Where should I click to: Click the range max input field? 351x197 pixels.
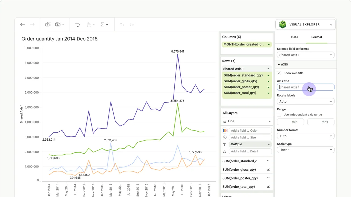point(321,122)
